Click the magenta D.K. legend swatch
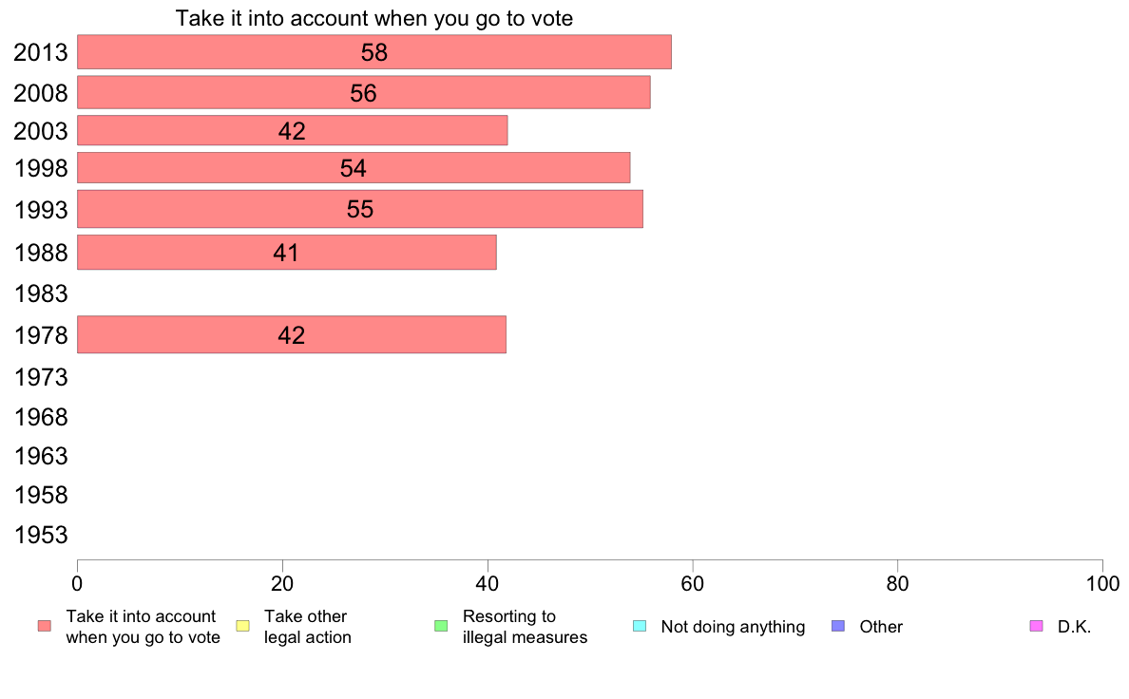 pyautogui.click(x=1036, y=626)
